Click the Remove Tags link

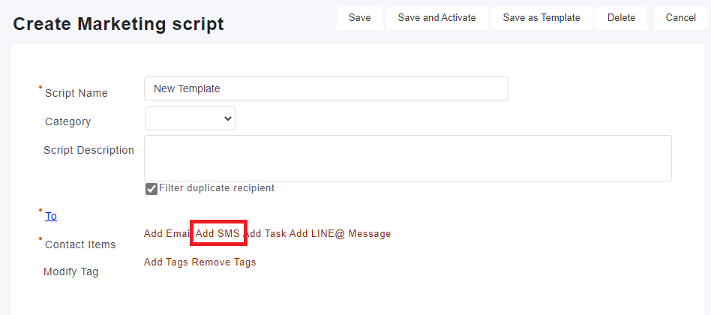coord(223,262)
